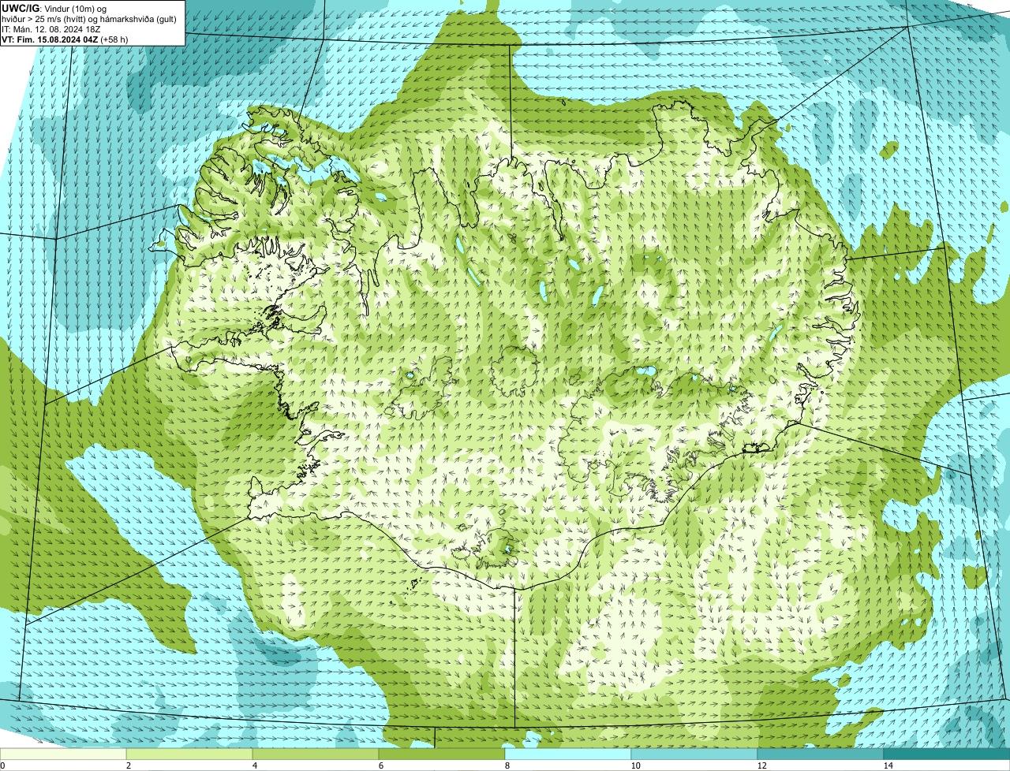Click the pale yellow 0–2 m/s legend swatch
Screen dimensions: 1010x771
[x=63, y=754]
